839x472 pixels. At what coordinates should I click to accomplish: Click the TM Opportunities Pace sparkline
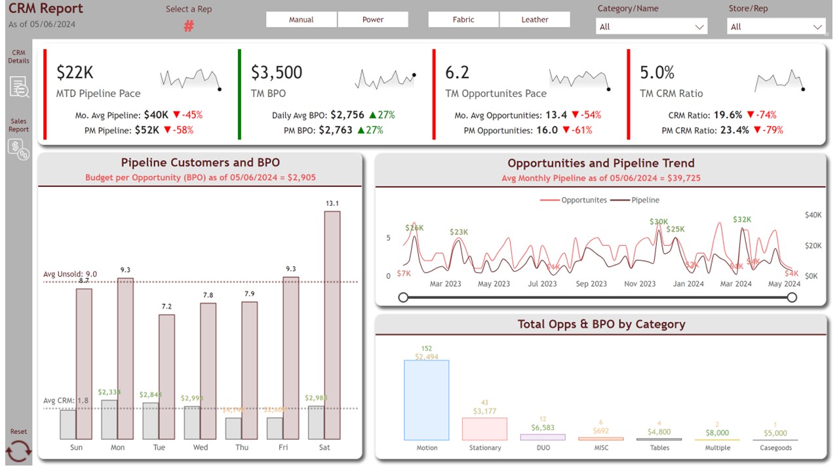click(579, 79)
